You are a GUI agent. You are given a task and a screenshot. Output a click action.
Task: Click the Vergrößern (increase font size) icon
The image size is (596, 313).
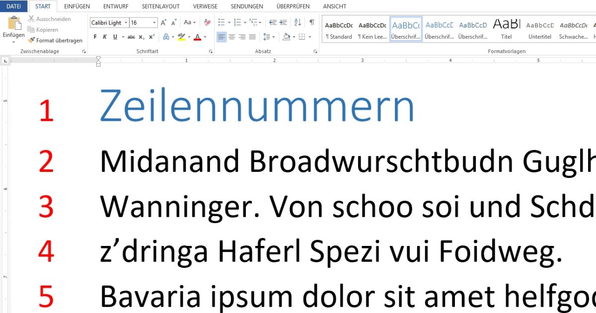tap(164, 22)
